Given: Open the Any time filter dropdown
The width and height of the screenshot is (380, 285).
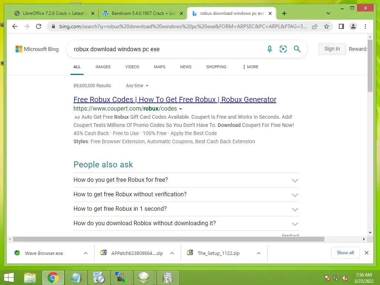Looking at the screenshot, I should (x=137, y=86).
